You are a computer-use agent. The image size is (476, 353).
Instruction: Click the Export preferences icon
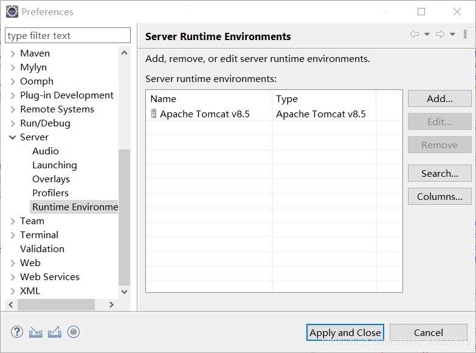pos(55,332)
